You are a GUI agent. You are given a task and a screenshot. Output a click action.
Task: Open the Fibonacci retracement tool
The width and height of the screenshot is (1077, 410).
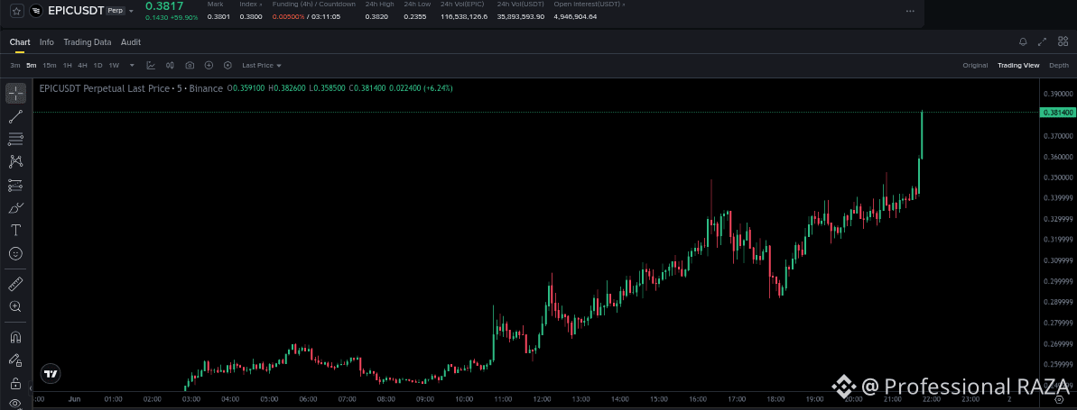coord(15,139)
